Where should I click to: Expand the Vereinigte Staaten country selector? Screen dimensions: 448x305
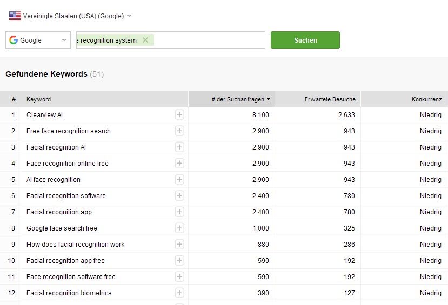(x=70, y=16)
